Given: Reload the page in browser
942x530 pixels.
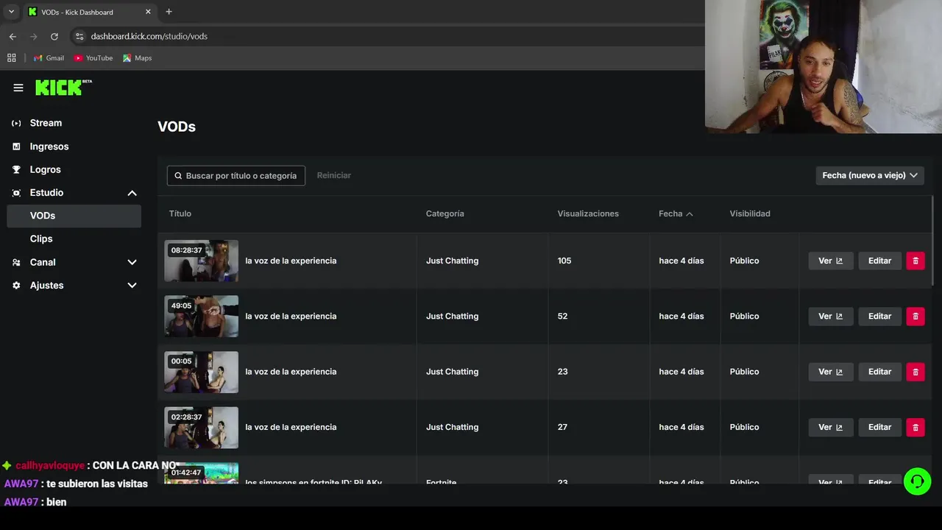Looking at the screenshot, I should 54,36.
